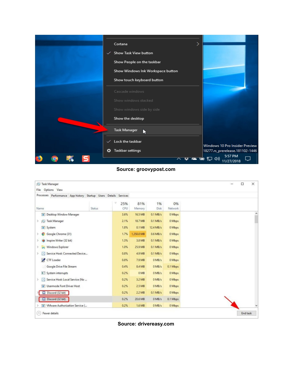Click the Google Chrome process icon
The height and width of the screenshot is (378, 292).
pyautogui.click(x=43, y=234)
